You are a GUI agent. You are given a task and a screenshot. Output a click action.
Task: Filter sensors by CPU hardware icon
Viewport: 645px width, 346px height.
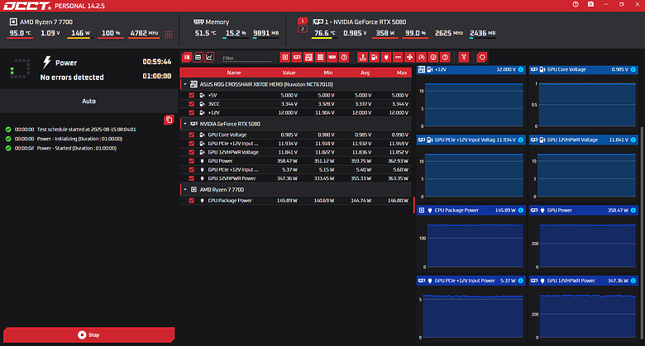point(284,58)
